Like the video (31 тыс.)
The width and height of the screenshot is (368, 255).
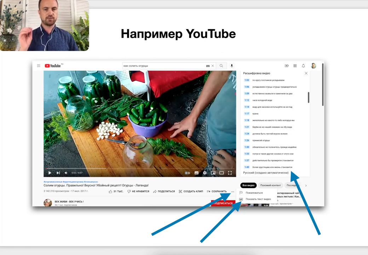click(x=116, y=191)
